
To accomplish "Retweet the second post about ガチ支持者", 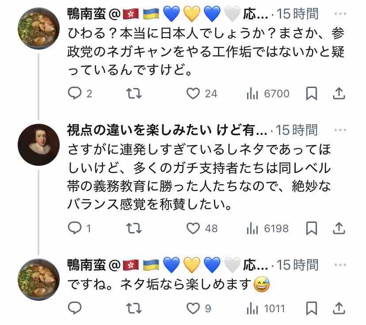I will [134, 228].
